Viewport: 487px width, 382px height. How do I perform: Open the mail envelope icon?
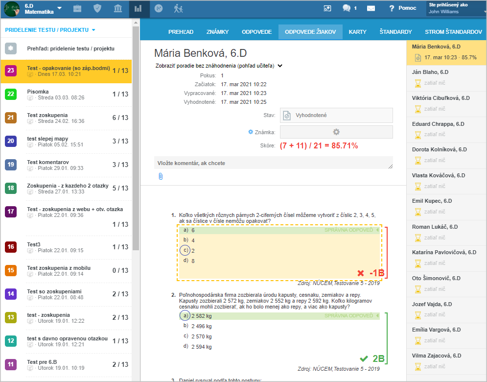pyautogui.click(x=371, y=8)
